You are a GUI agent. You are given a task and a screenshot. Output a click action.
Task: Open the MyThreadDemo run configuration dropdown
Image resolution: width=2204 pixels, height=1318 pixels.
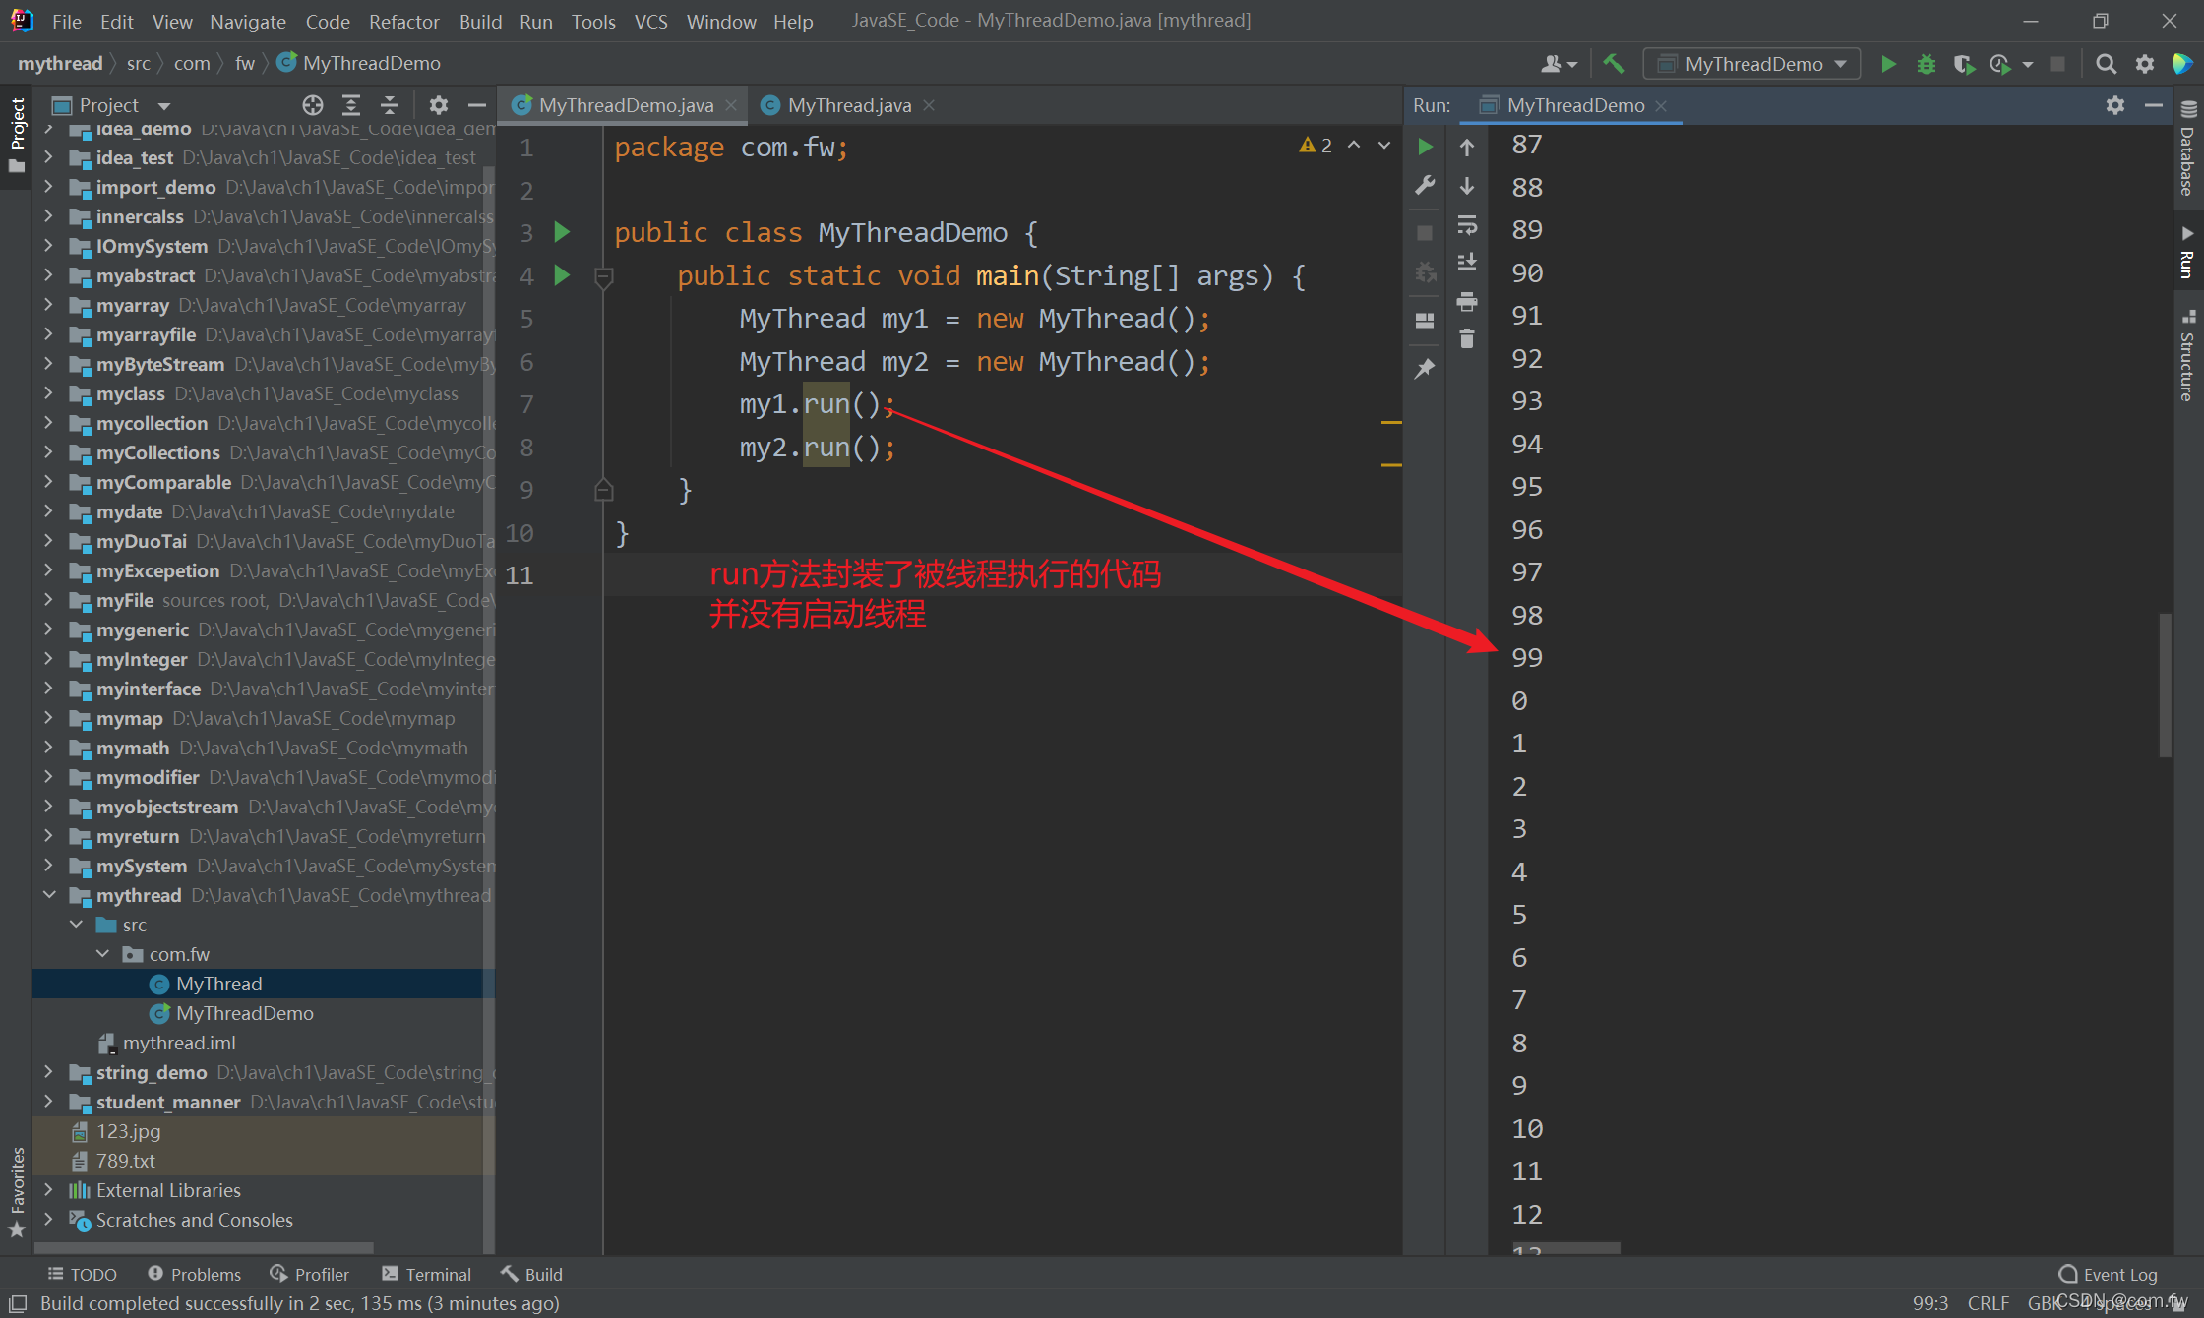1752,64
